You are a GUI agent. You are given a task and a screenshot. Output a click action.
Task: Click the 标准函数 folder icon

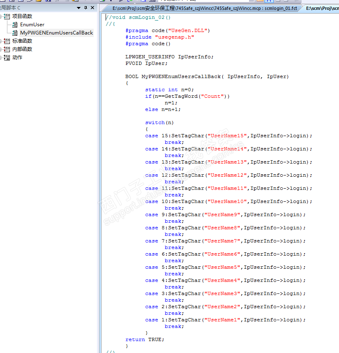(7, 41)
